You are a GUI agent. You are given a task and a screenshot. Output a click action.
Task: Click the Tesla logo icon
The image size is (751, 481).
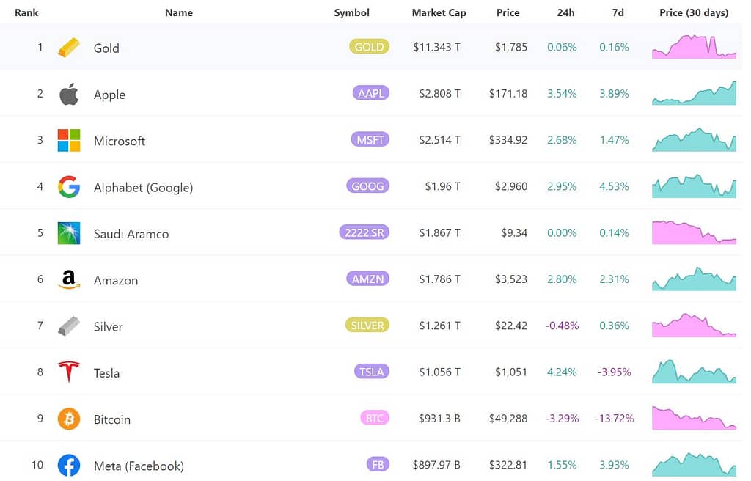tap(69, 372)
